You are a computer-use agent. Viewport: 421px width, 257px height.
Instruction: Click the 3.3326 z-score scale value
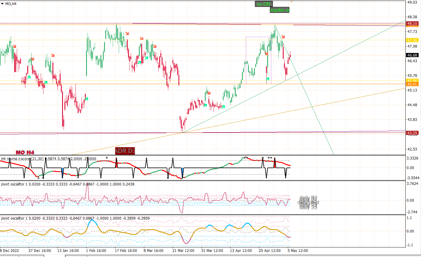pos(413,158)
